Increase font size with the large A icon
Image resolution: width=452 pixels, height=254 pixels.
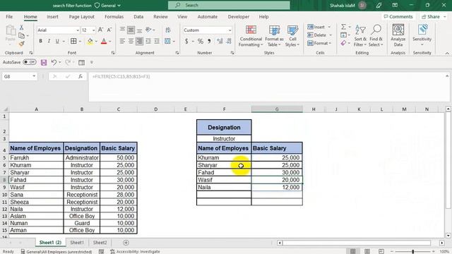pos(100,30)
